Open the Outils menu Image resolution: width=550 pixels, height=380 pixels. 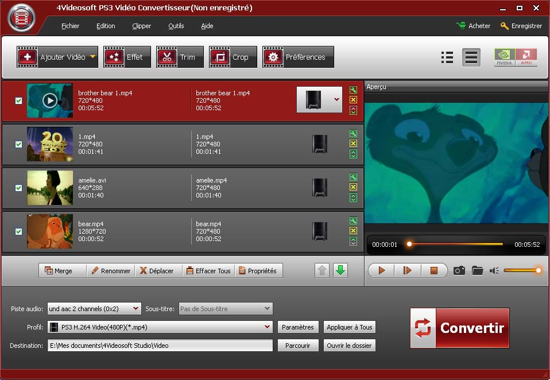[x=176, y=26]
